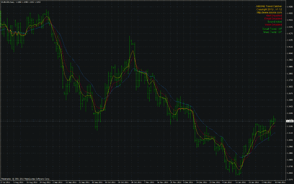
Task: Select the 'Sound Active' status label
Action: pyautogui.click(x=275, y=22)
